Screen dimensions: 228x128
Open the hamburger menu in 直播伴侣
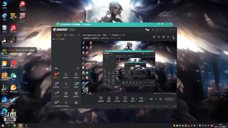coord(164,30)
